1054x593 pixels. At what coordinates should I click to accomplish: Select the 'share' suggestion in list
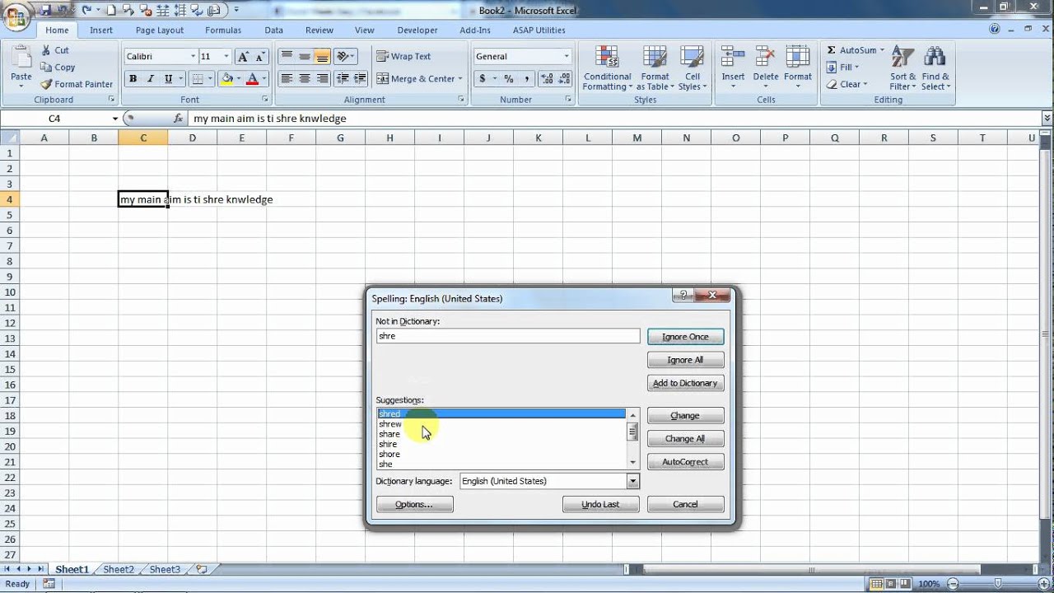pos(389,434)
